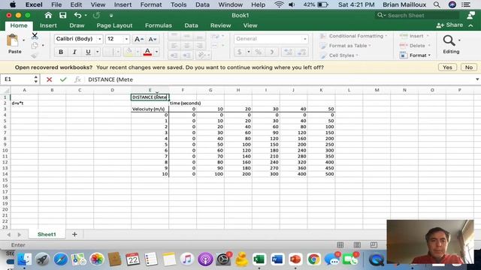Click the Paste clipboard icon
The height and width of the screenshot is (270, 481).
[13, 40]
